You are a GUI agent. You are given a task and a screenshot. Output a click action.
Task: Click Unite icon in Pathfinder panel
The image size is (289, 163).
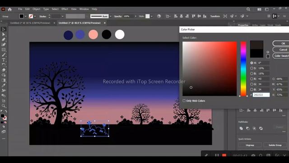241,128
